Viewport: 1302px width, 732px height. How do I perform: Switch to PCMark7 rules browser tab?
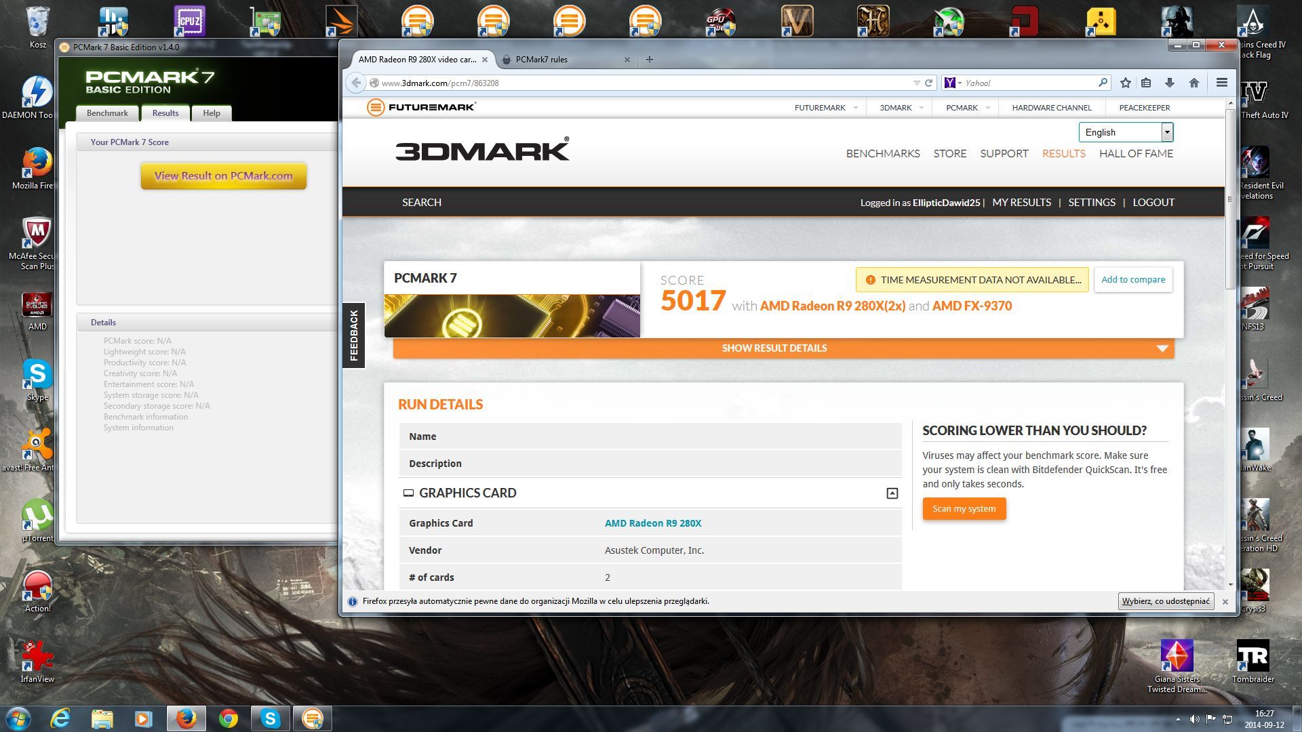click(x=566, y=60)
